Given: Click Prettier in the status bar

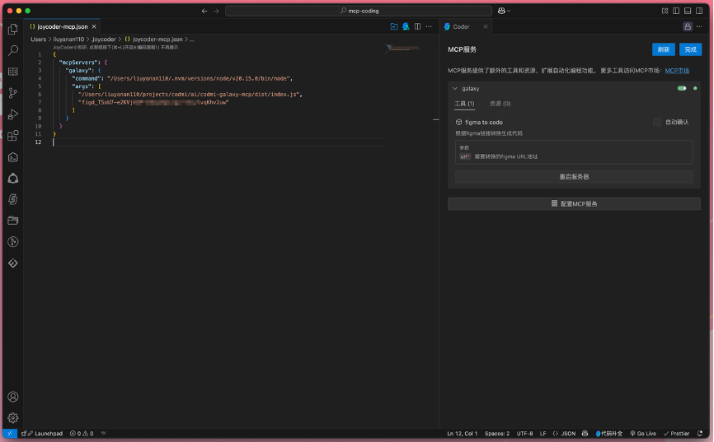Looking at the screenshot, I should [677, 434].
